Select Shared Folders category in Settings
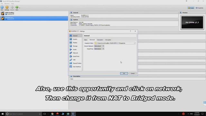This screenshot has height=116, width=206. click(76, 63)
